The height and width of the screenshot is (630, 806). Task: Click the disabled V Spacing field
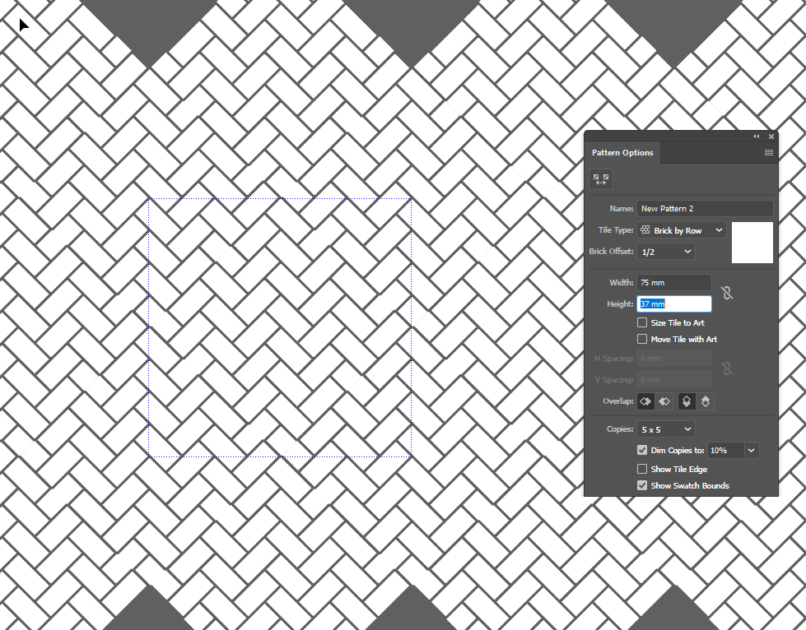point(674,379)
